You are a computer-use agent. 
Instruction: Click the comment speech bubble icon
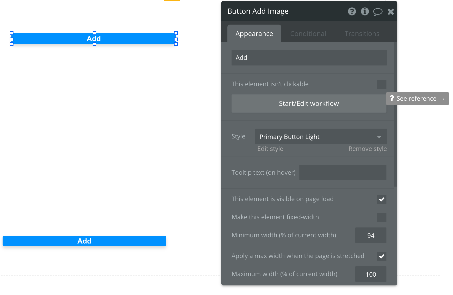[x=378, y=12]
